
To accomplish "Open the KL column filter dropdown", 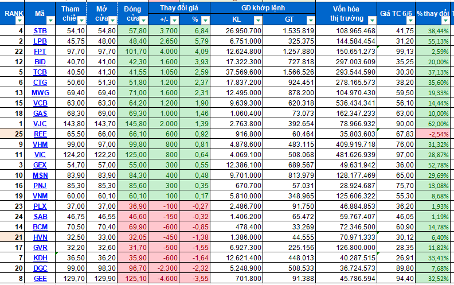I will pyautogui.click(x=258, y=20).
